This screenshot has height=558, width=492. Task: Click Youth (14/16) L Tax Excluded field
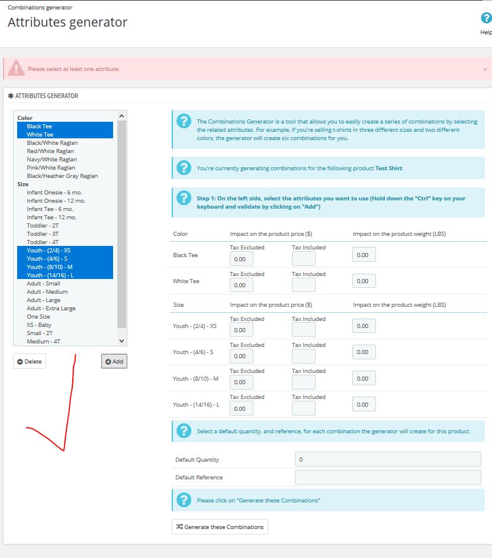(x=242, y=408)
